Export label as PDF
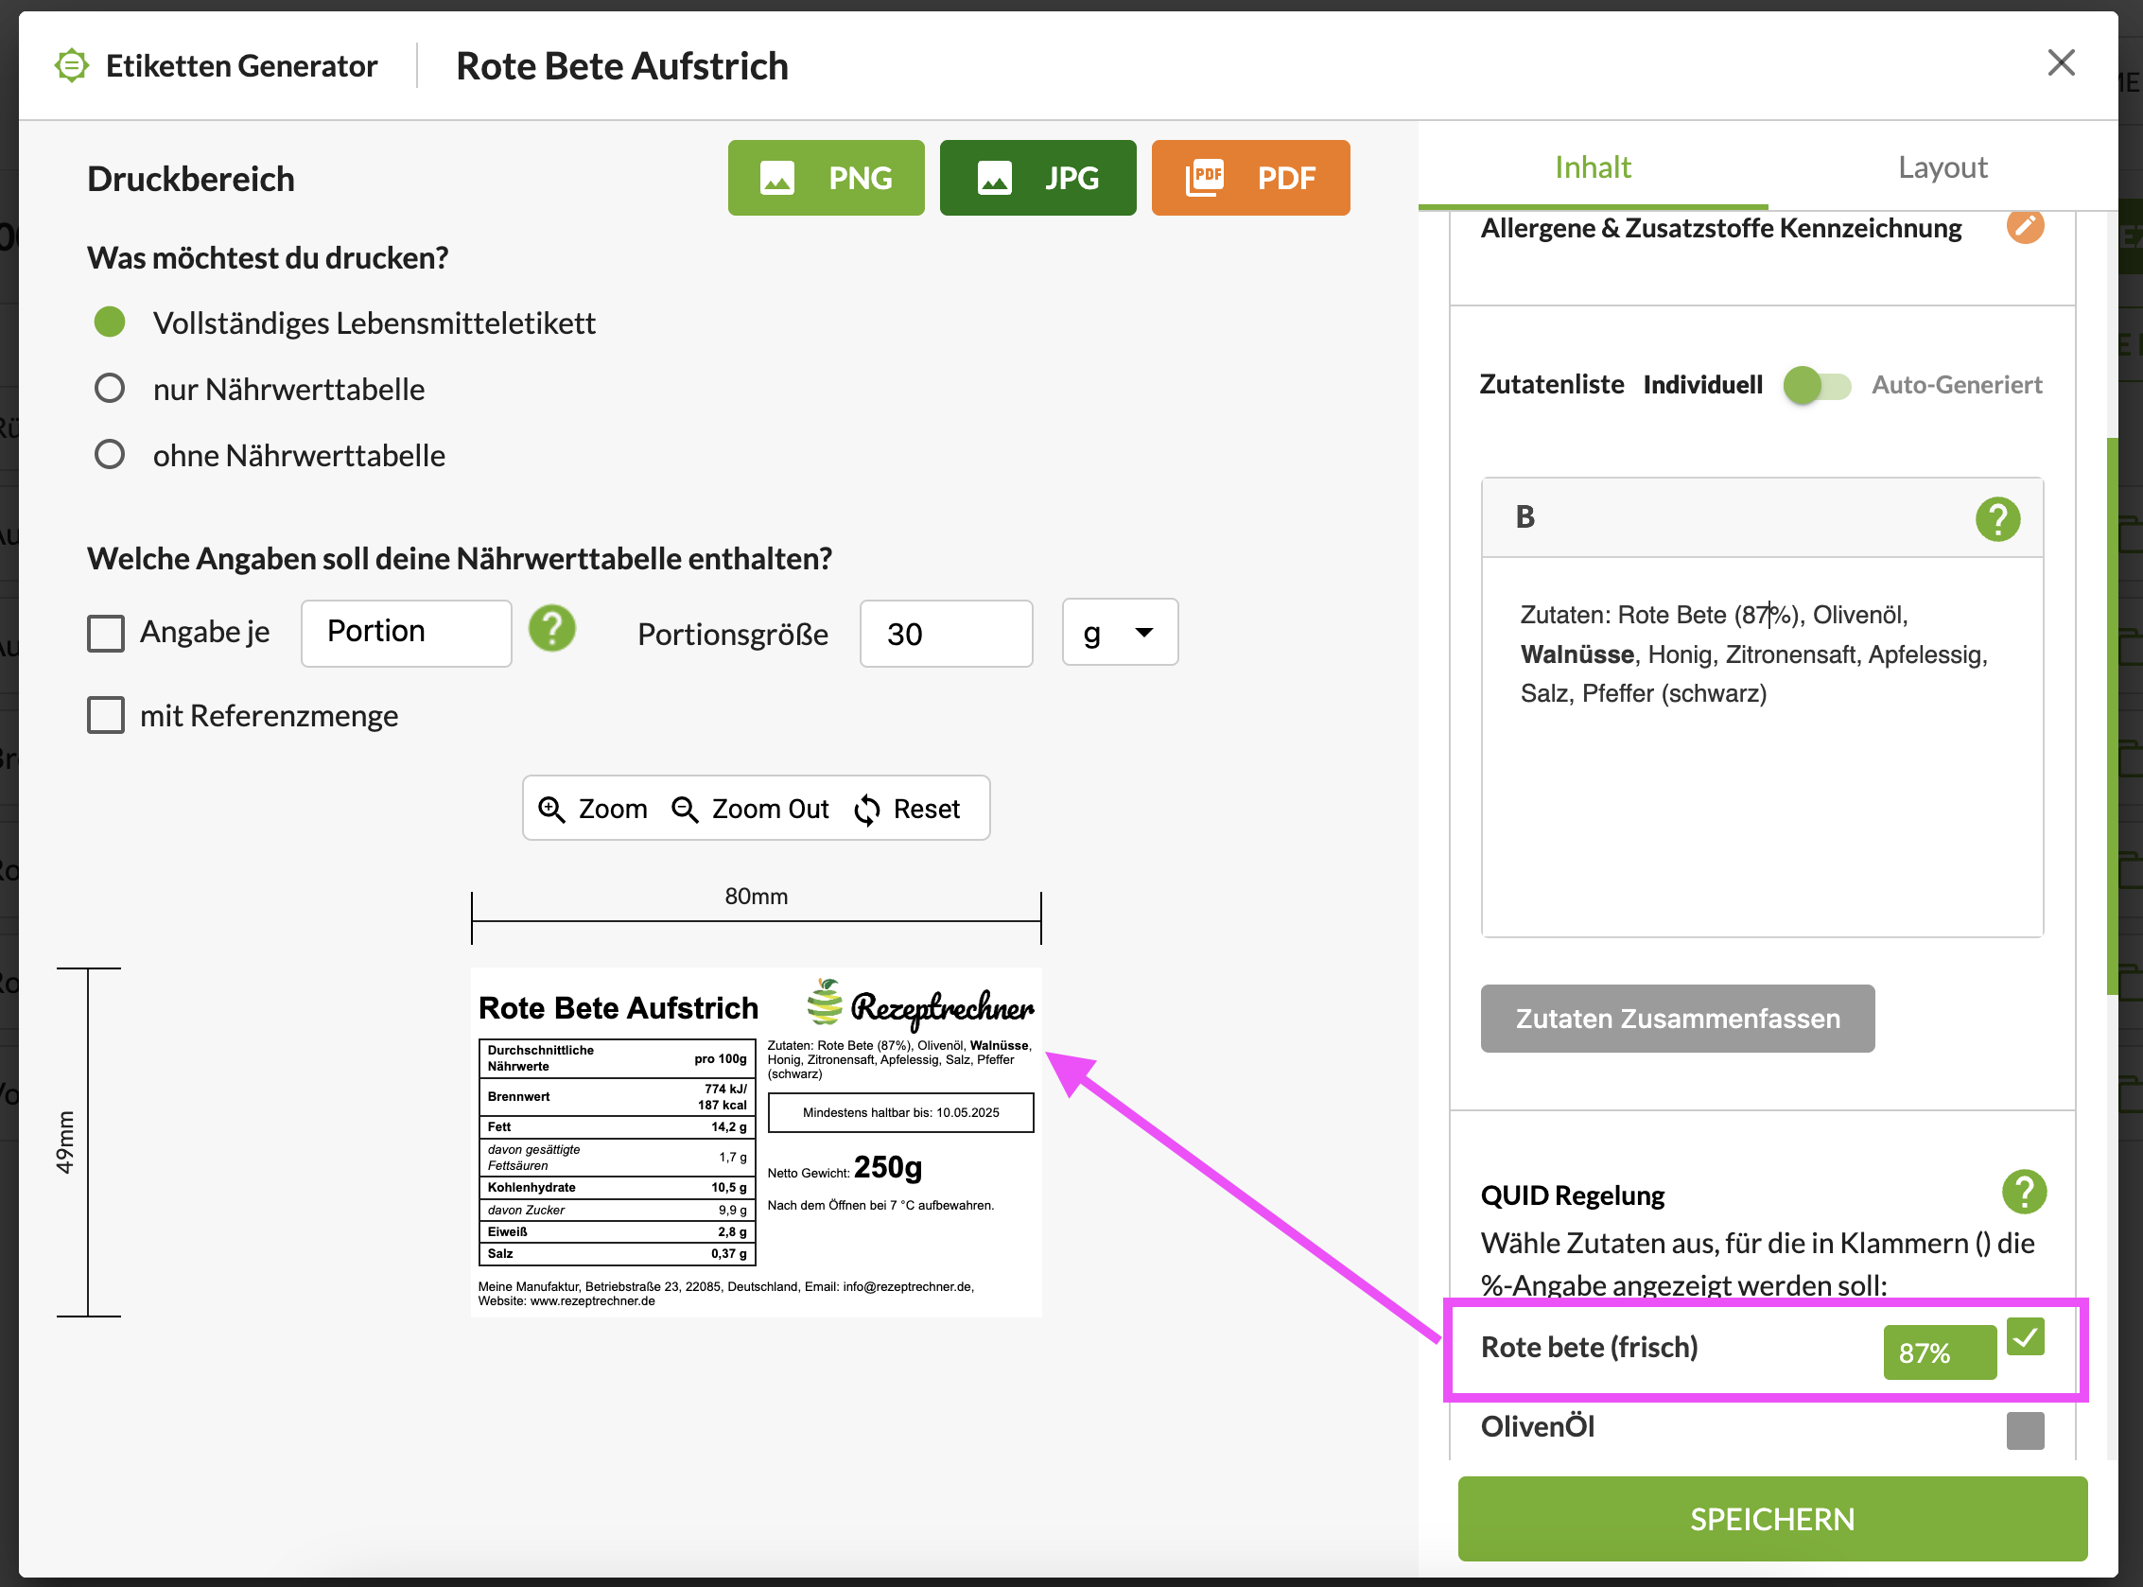This screenshot has height=1587, width=2143. 1249,178
